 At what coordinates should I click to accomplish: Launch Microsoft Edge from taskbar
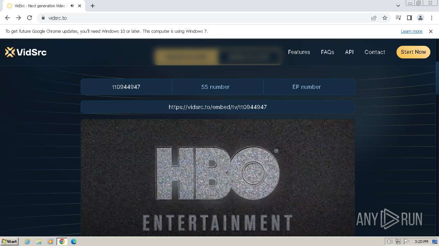pos(74,242)
